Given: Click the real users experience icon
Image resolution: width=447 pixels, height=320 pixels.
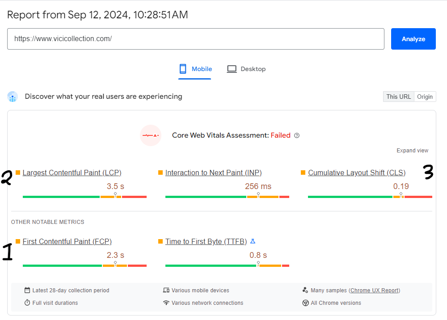Looking at the screenshot, I should click(13, 97).
